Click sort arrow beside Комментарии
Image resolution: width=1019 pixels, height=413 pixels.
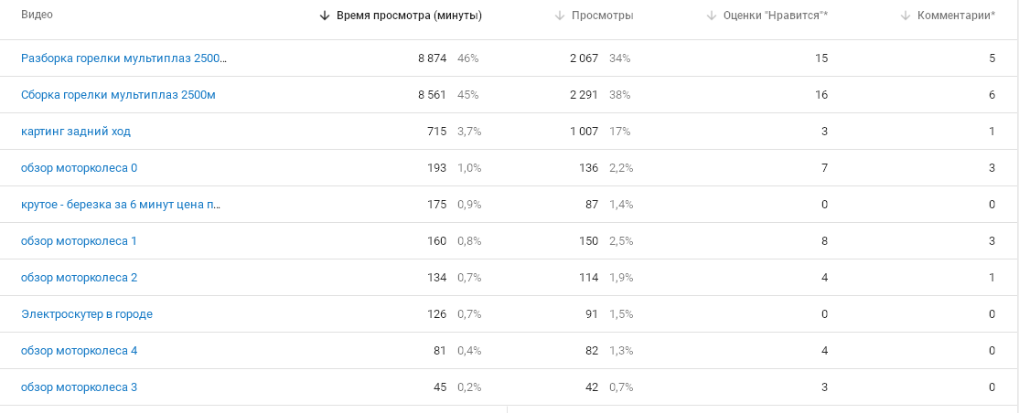pos(906,16)
